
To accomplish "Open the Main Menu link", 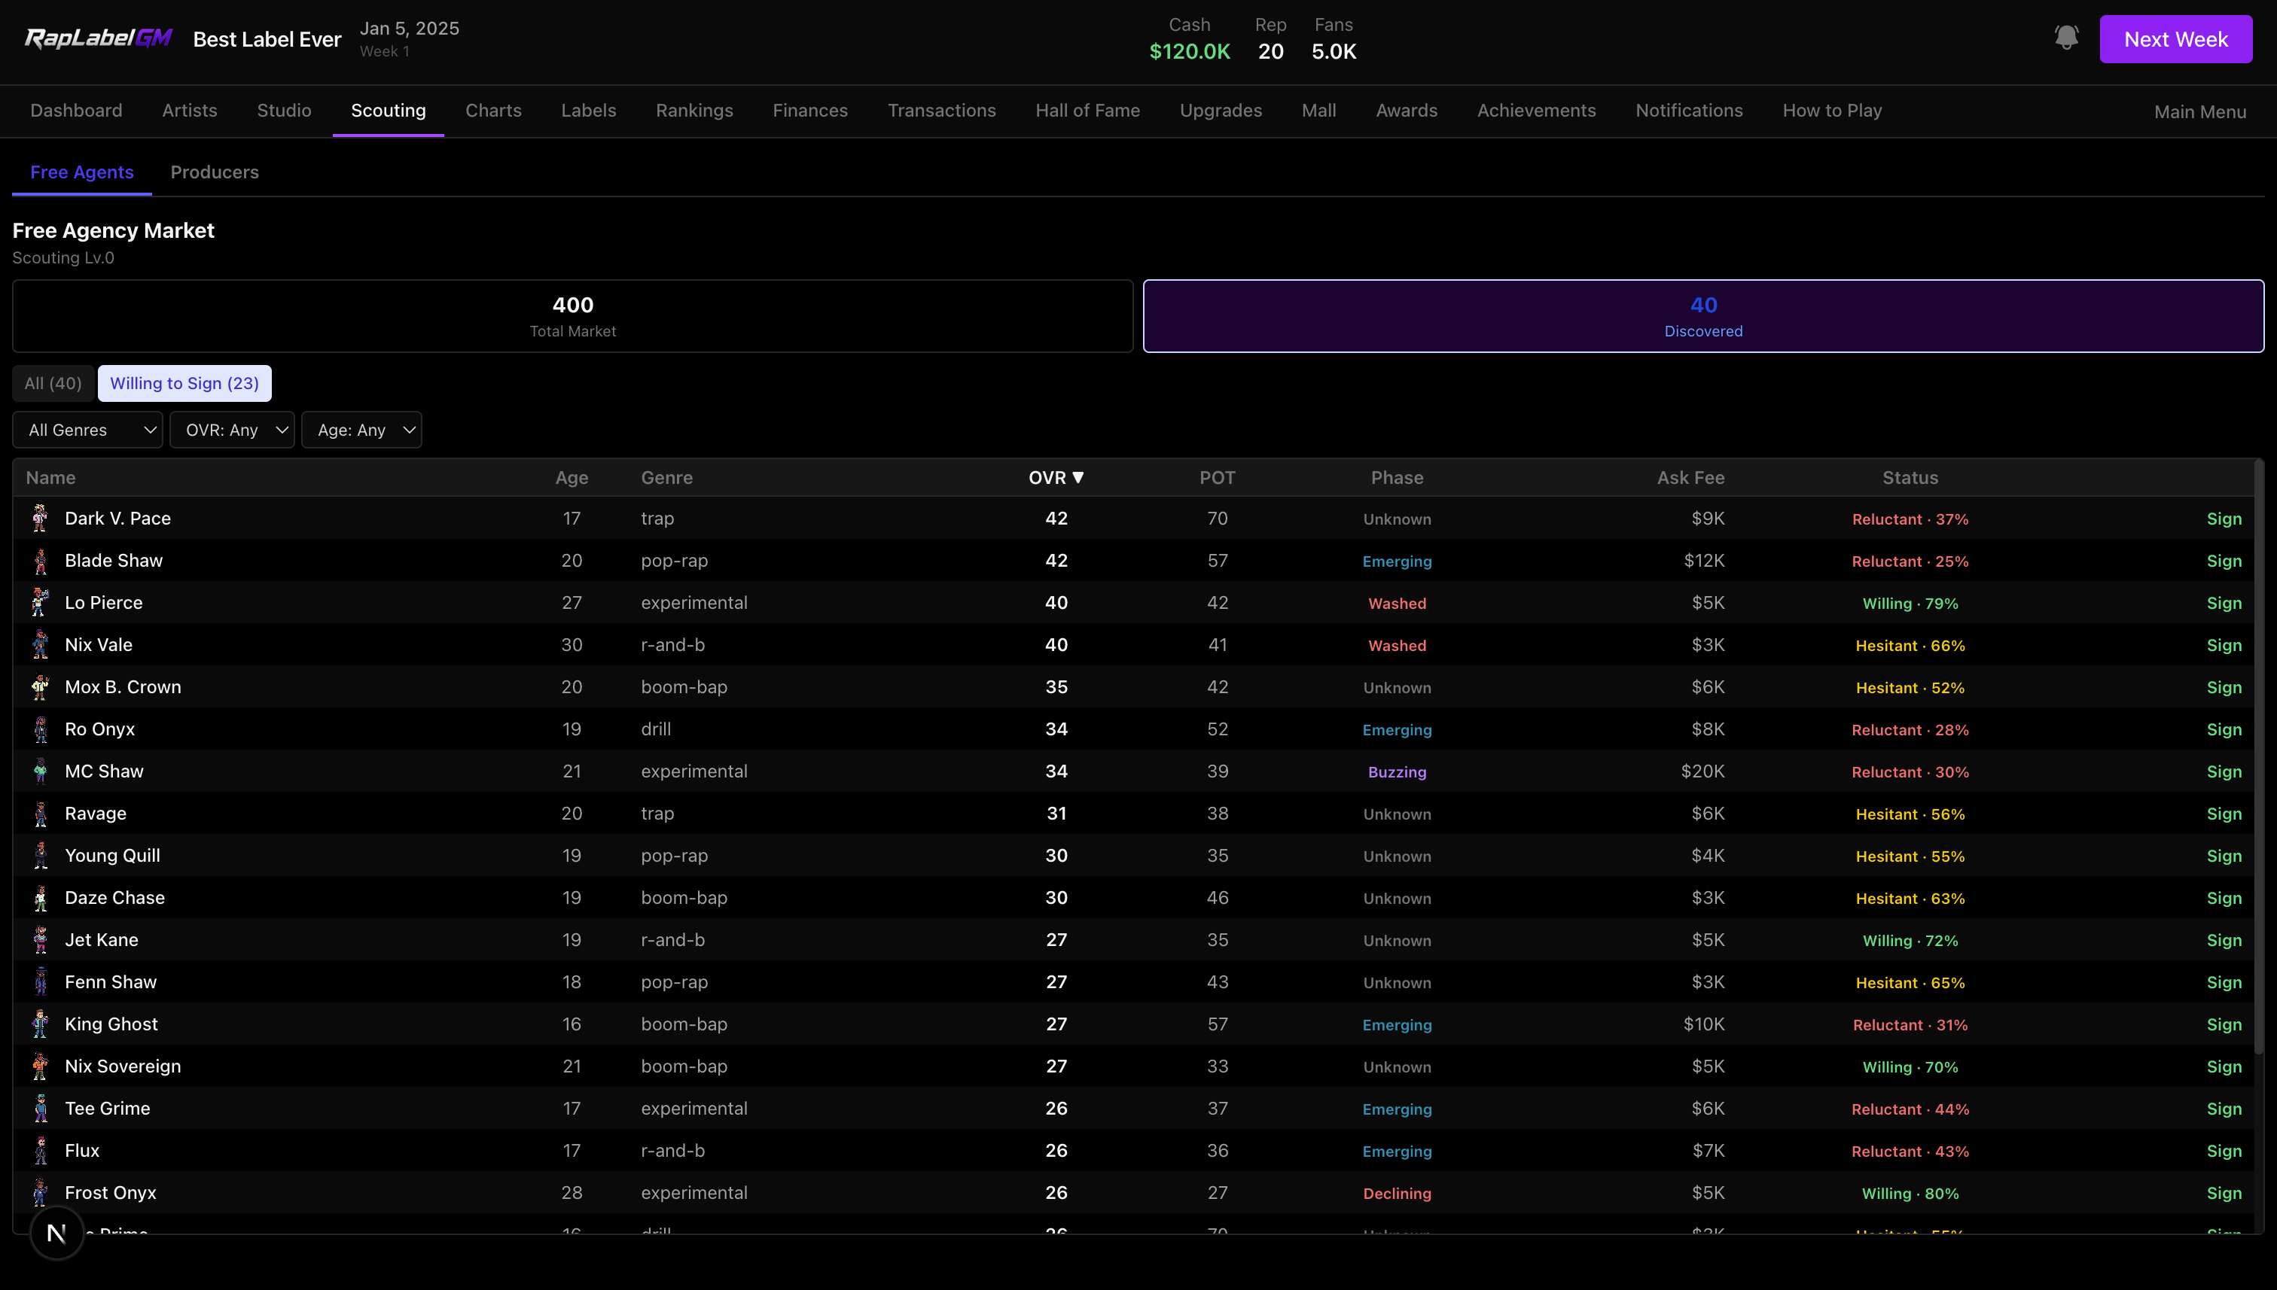I will coord(2200,111).
